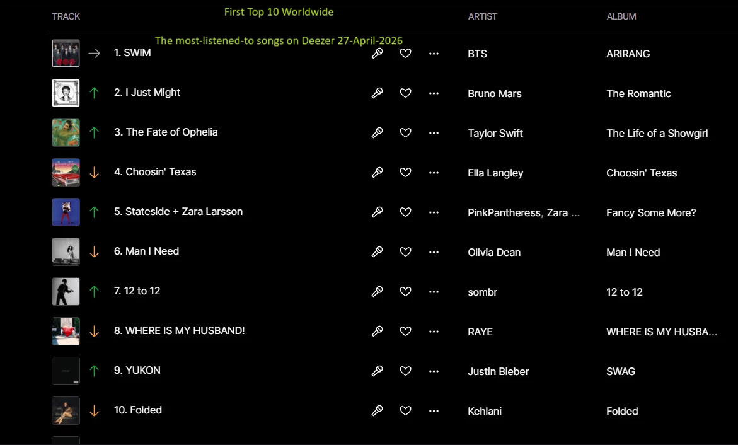Open three-dot menu for Man I Need
738x445 pixels.
pos(434,252)
